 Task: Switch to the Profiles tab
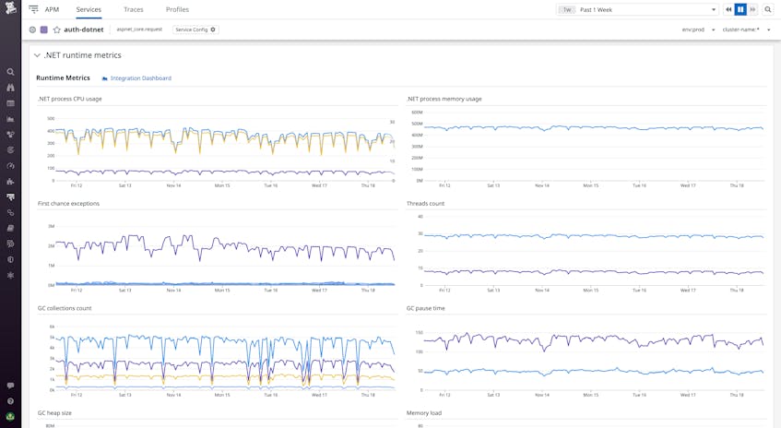(x=177, y=9)
